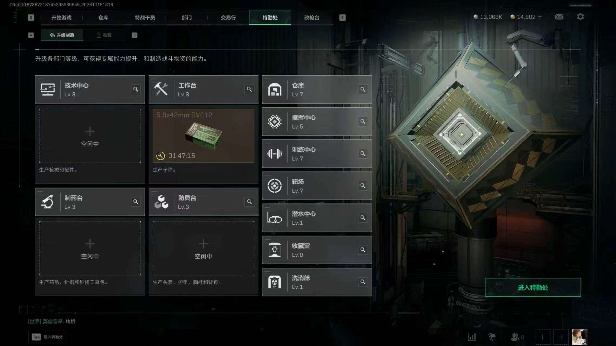
Task: Open the mail envelope icon
Action: [559, 17]
